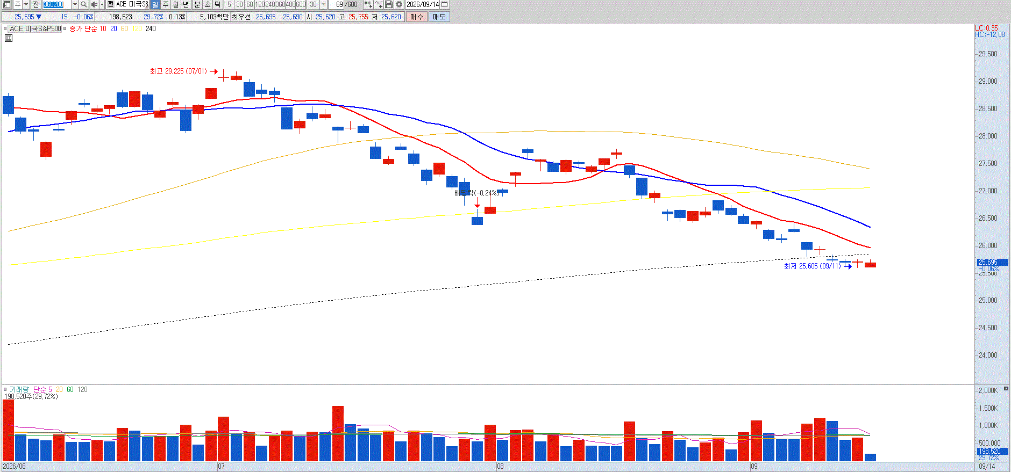The height and width of the screenshot is (472, 1011).
Task: Toggle the 종가 단순 moving average checkbox
Action: [65, 28]
